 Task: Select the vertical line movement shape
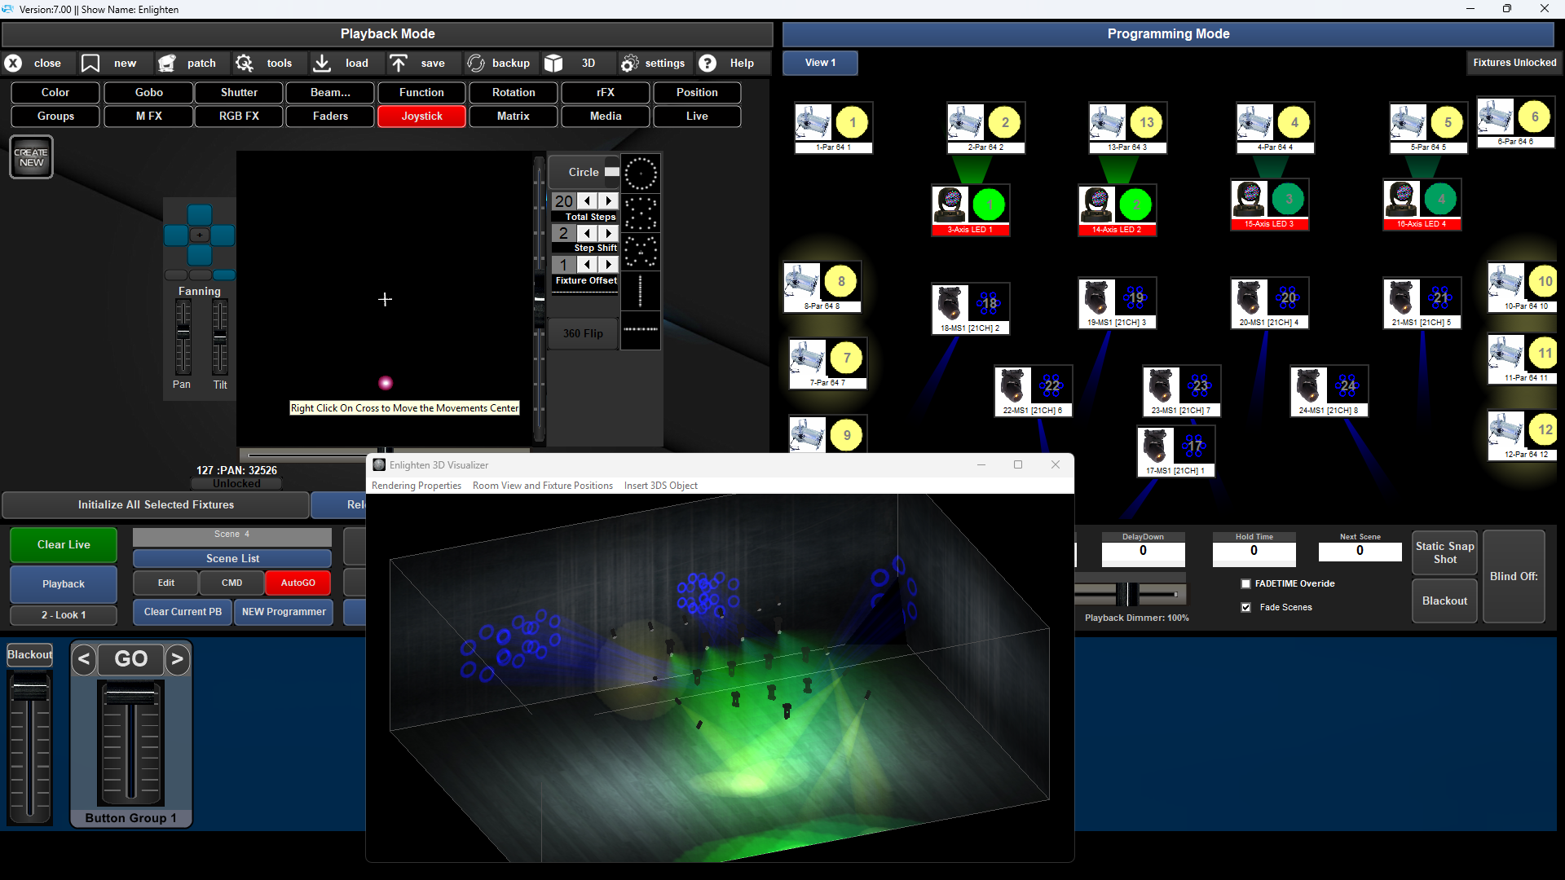(x=641, y=292)
